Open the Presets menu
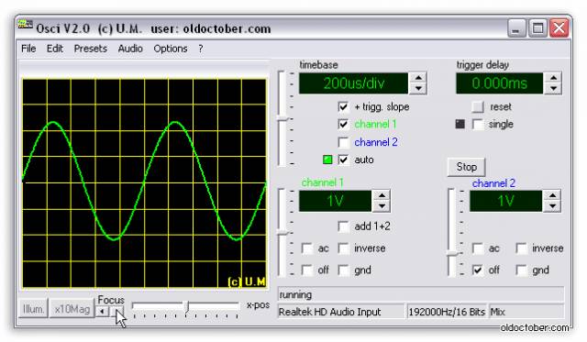The image size is (587, 342). pos(90,49)
